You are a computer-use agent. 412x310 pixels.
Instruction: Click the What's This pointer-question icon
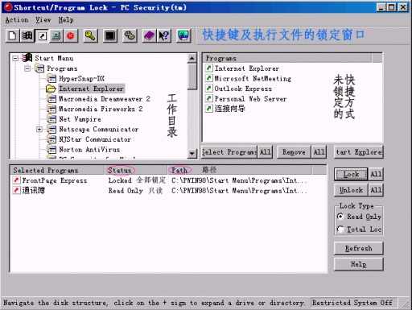(164, 35)
